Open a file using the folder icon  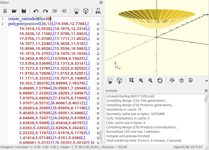point(14,11)
